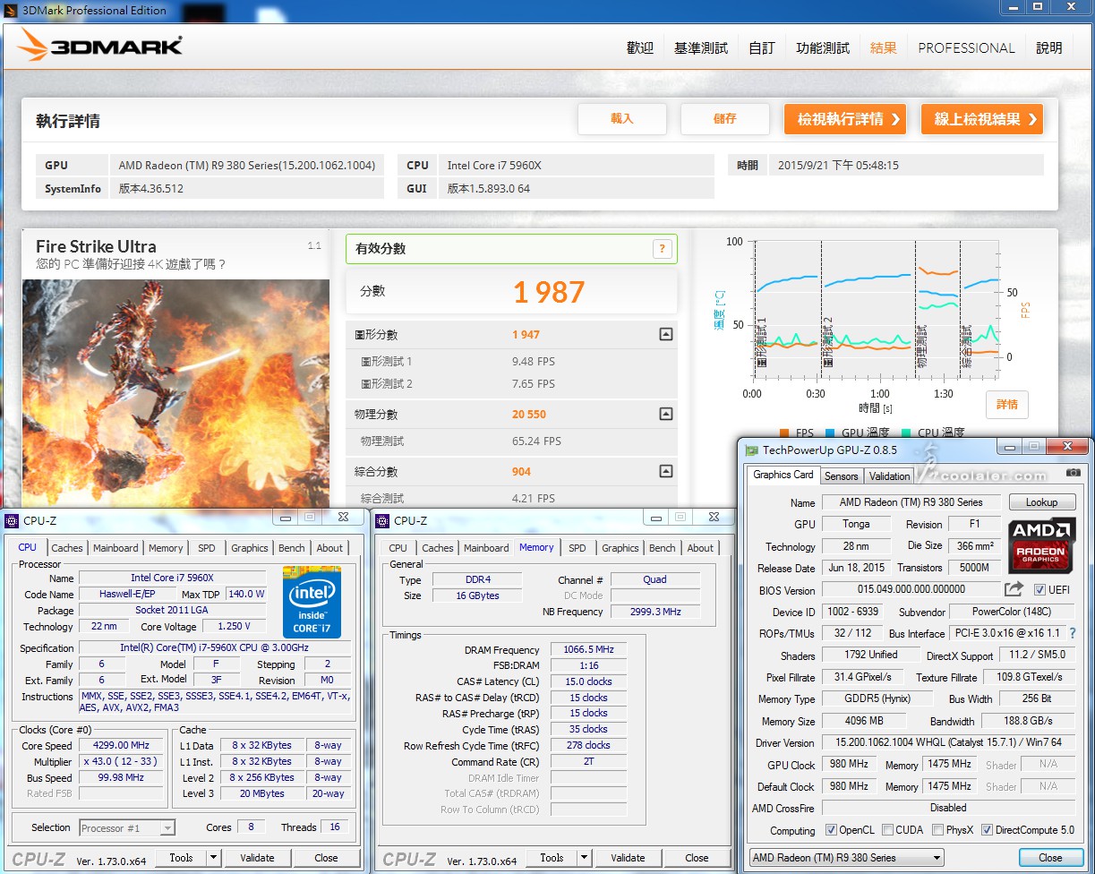Open the GPU selection dropdown in GPU-Z
This screenshot has height=874, width=1095.
tap(846, 858)
